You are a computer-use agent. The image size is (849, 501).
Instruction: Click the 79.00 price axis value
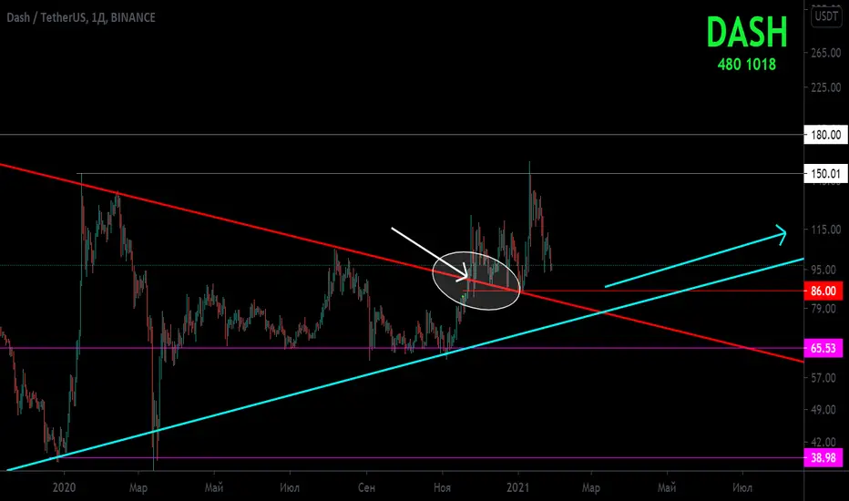coord(823,308)
